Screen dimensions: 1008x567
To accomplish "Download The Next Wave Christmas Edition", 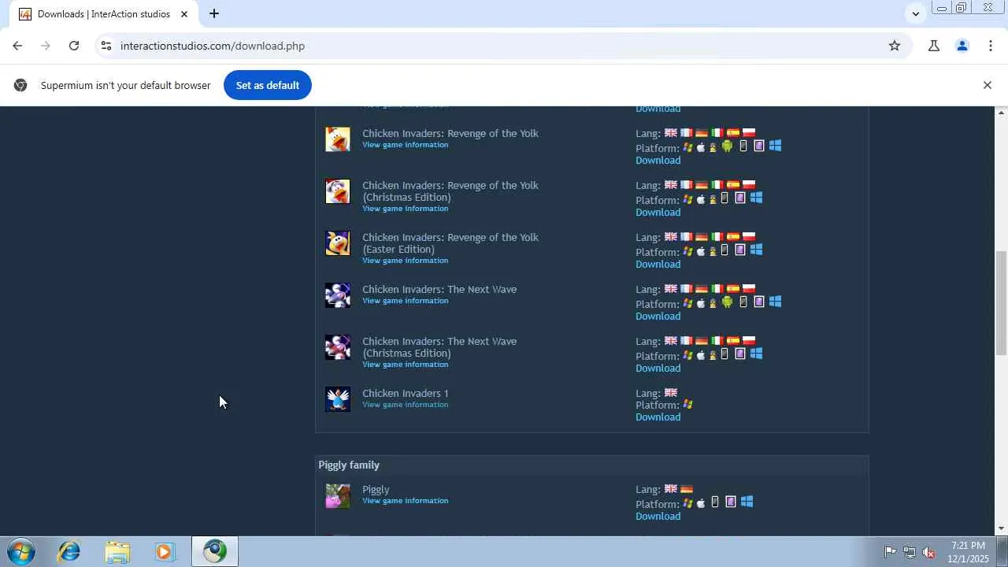I will tap(658, 368).
